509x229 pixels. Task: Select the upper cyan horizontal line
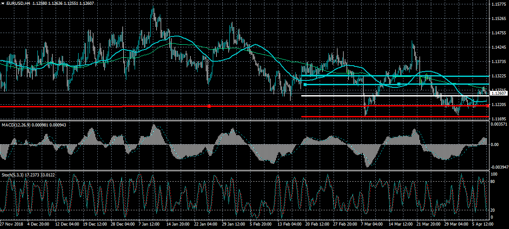pos(395,76)
